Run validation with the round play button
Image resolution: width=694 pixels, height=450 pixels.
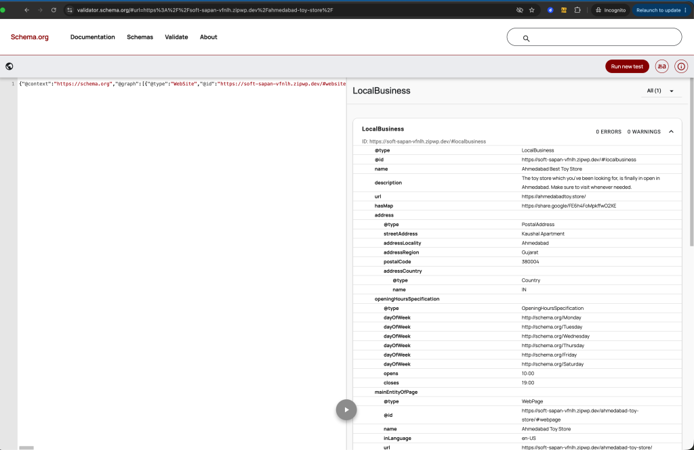coord(346,410)
